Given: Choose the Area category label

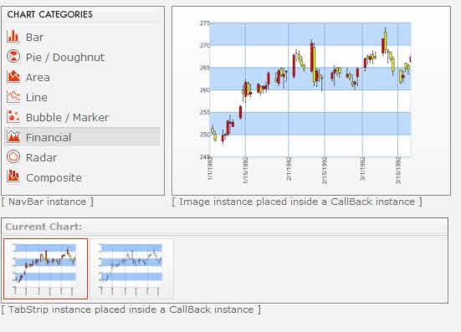Looking at the screenshot, I should pos(38,78).
